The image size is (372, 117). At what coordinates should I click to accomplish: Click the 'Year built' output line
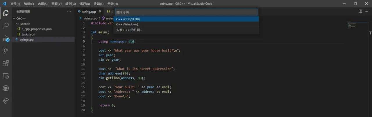coord(135,87)
